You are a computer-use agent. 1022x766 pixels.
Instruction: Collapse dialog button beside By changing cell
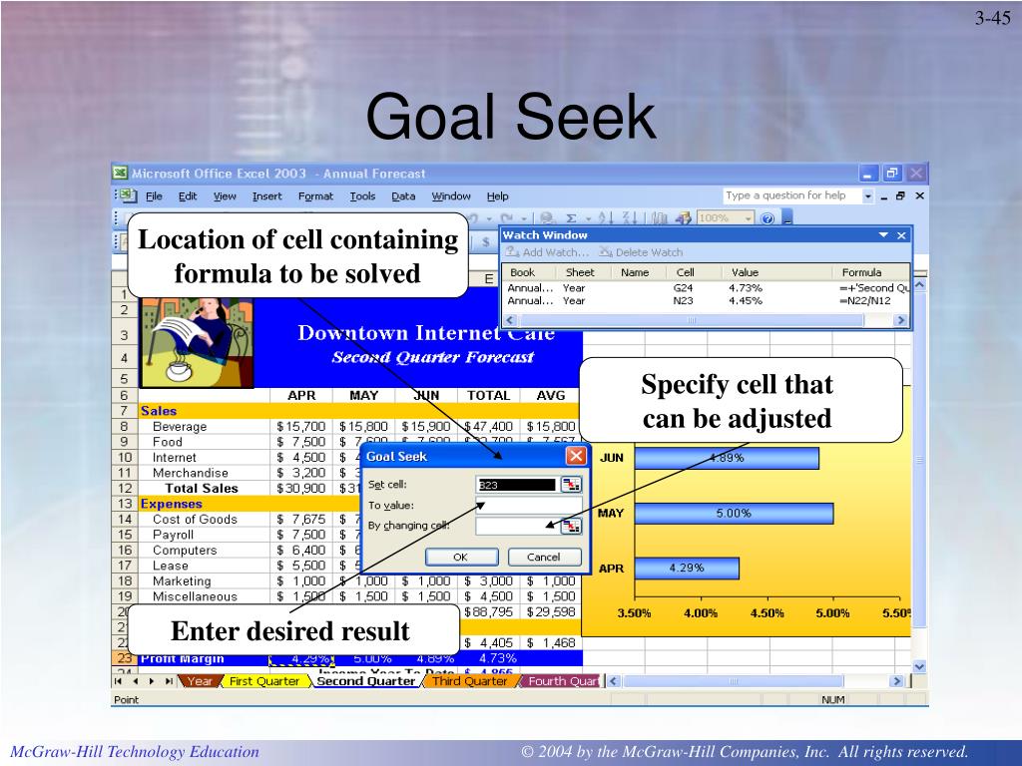click(x=570, y=526)
